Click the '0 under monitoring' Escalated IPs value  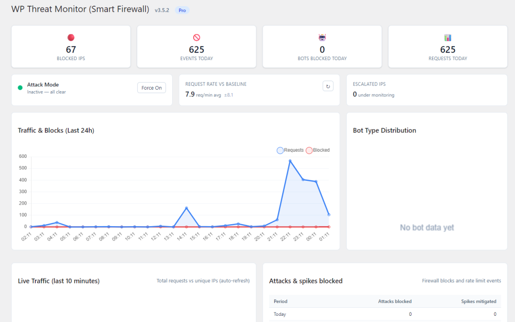point(373,94)
